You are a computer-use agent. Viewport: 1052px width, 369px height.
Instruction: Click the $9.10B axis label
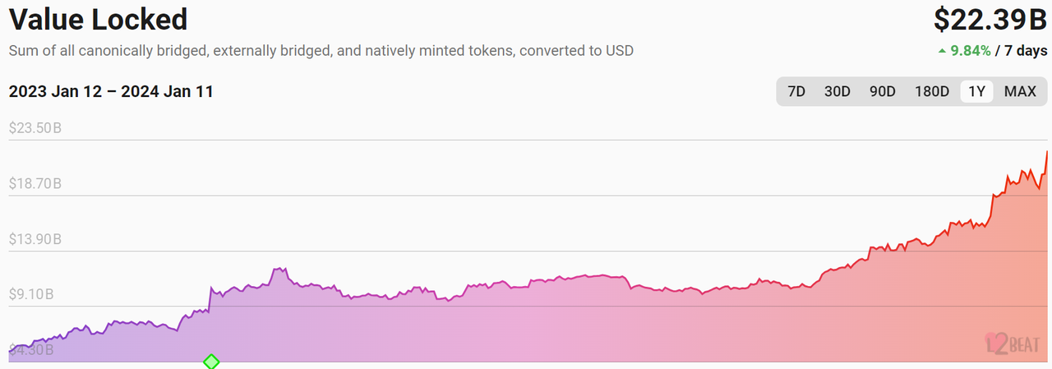click(x=33, y=294)
